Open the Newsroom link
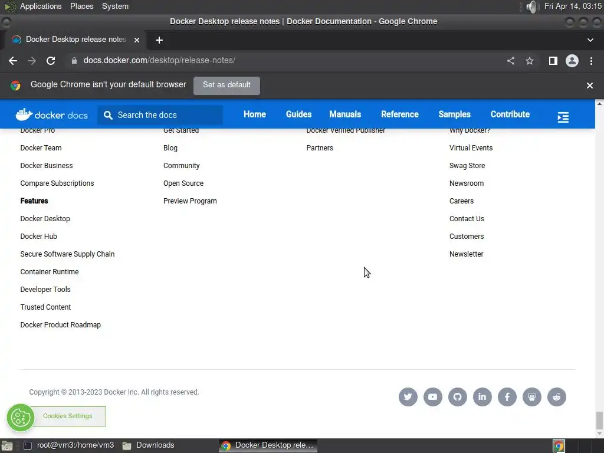 (x=467, y=183)
